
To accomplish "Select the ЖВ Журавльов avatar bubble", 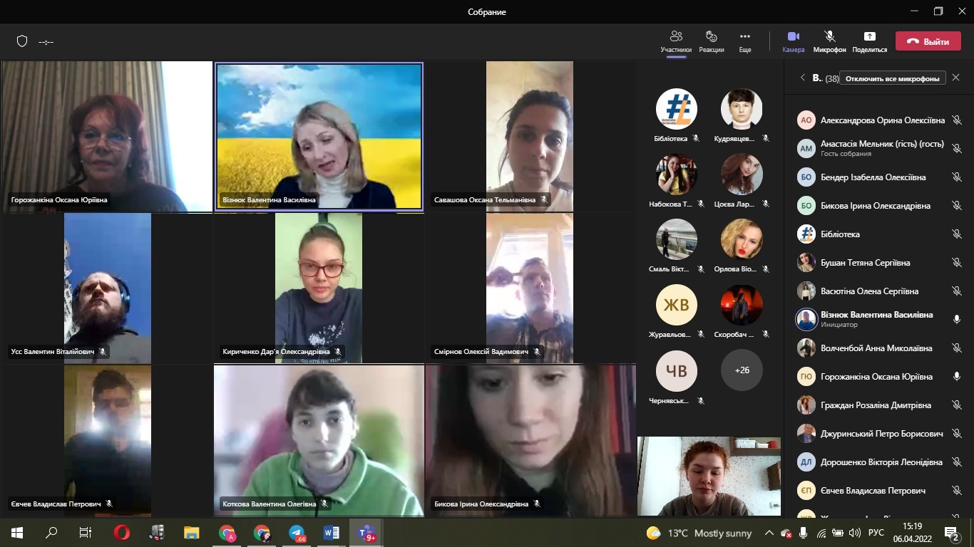I will click(x=676, y=305).
